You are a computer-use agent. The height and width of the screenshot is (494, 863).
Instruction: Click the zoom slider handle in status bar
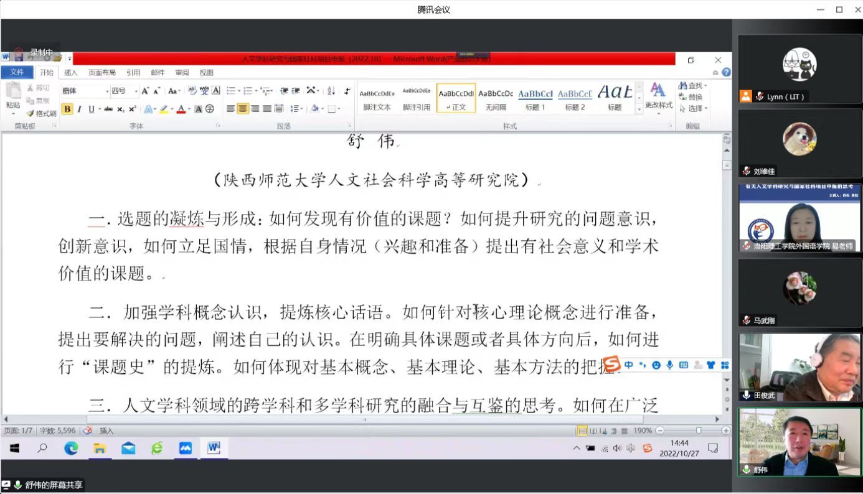pos(699,431)
